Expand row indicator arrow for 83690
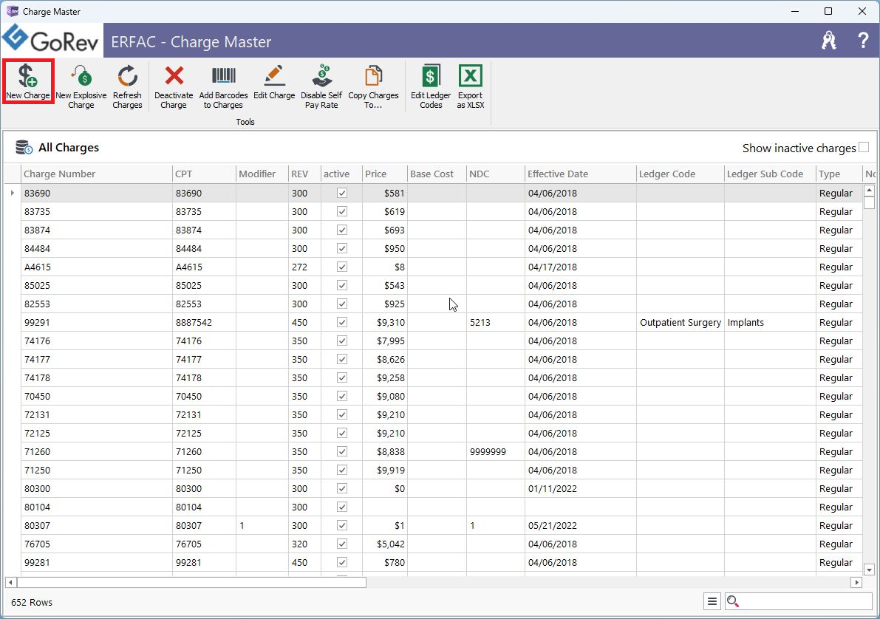 (13, 193)
